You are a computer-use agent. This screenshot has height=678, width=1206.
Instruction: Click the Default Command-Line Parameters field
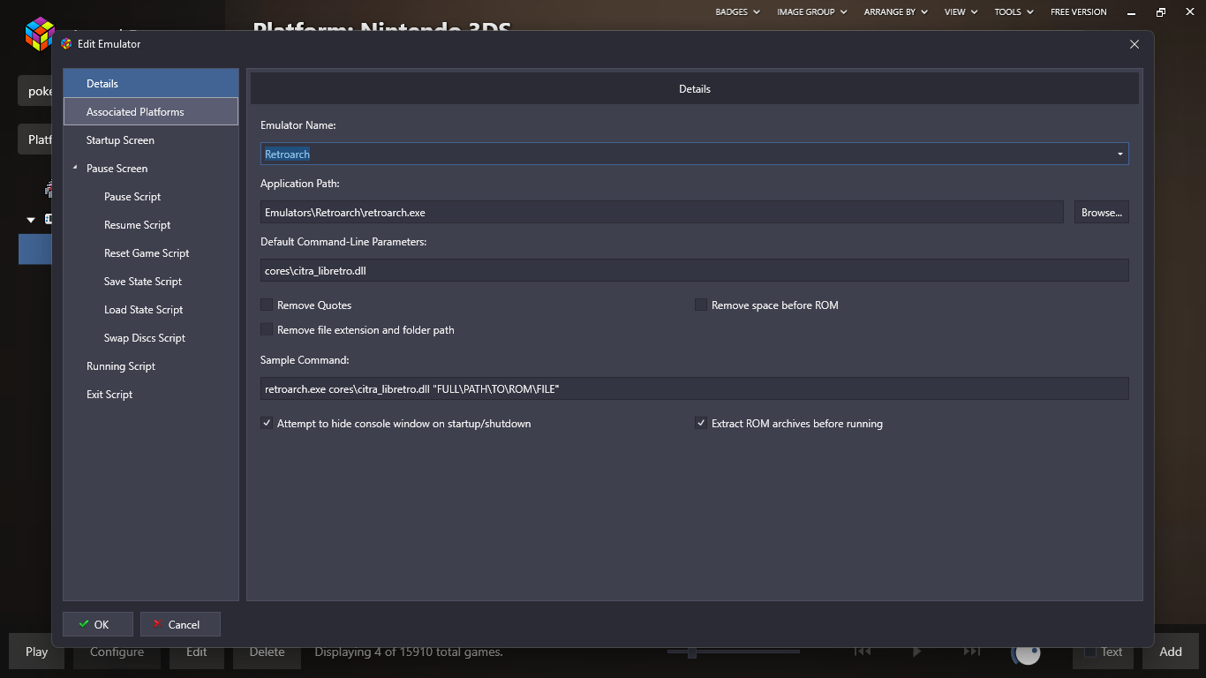pos(694,270)
